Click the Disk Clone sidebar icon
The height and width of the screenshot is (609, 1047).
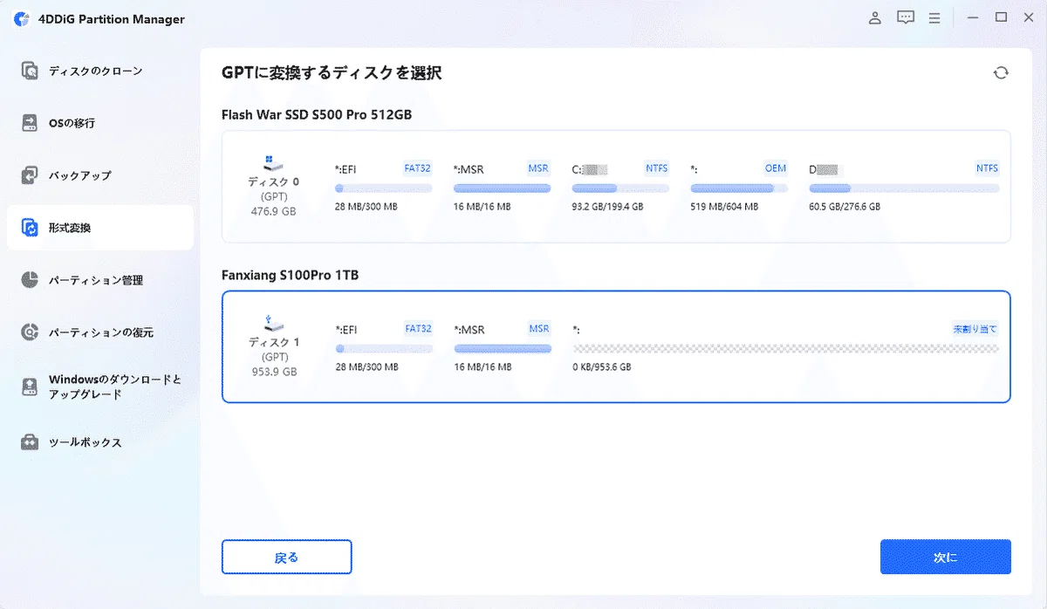(31, 71)
